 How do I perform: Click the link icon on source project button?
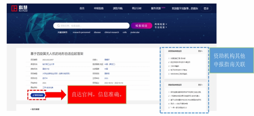tap(34, 95)
